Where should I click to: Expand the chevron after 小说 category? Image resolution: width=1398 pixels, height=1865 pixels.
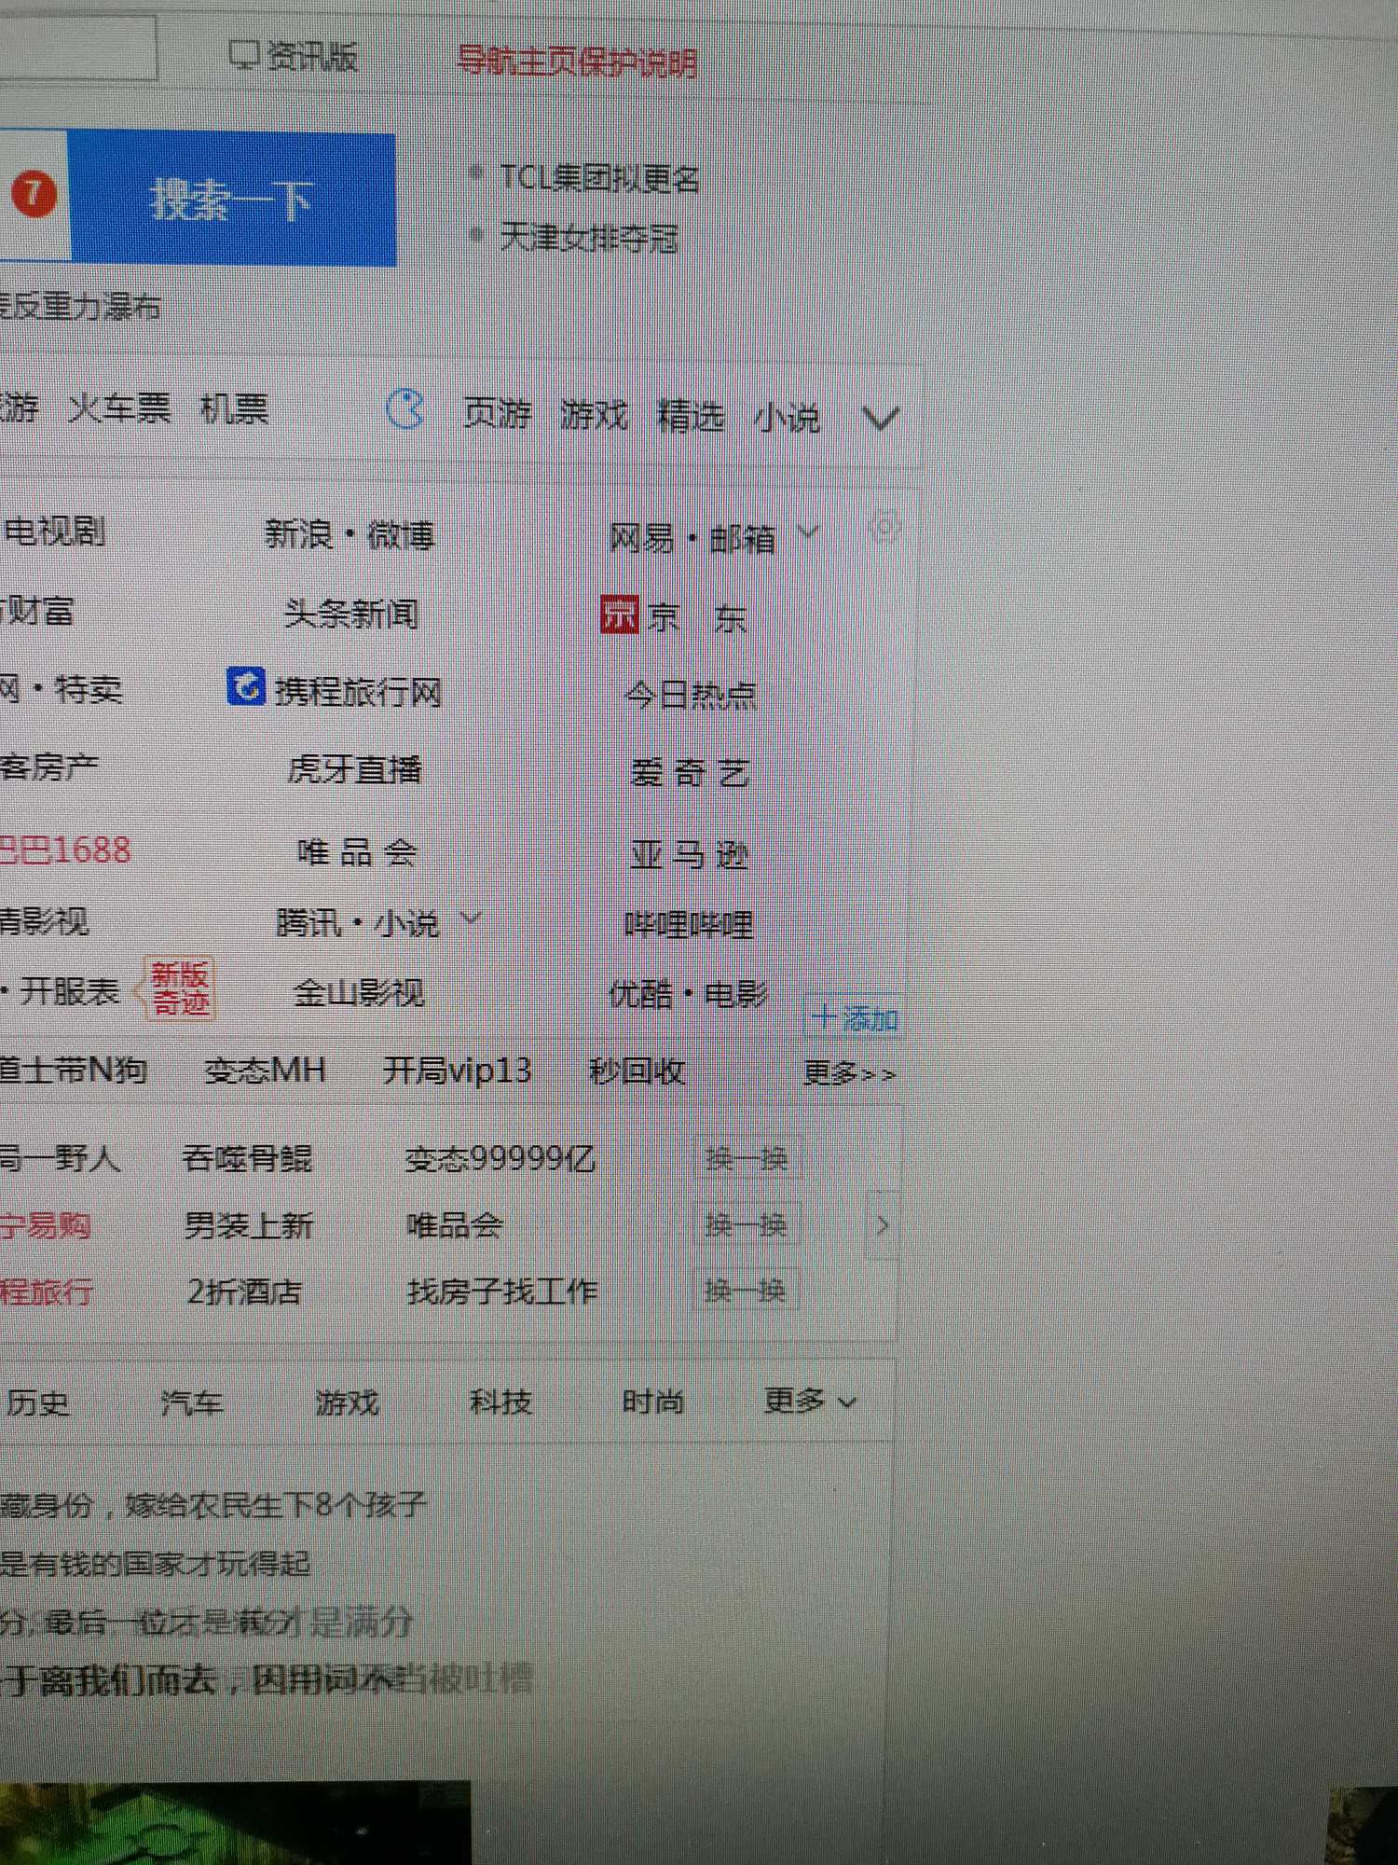[880, 420]
